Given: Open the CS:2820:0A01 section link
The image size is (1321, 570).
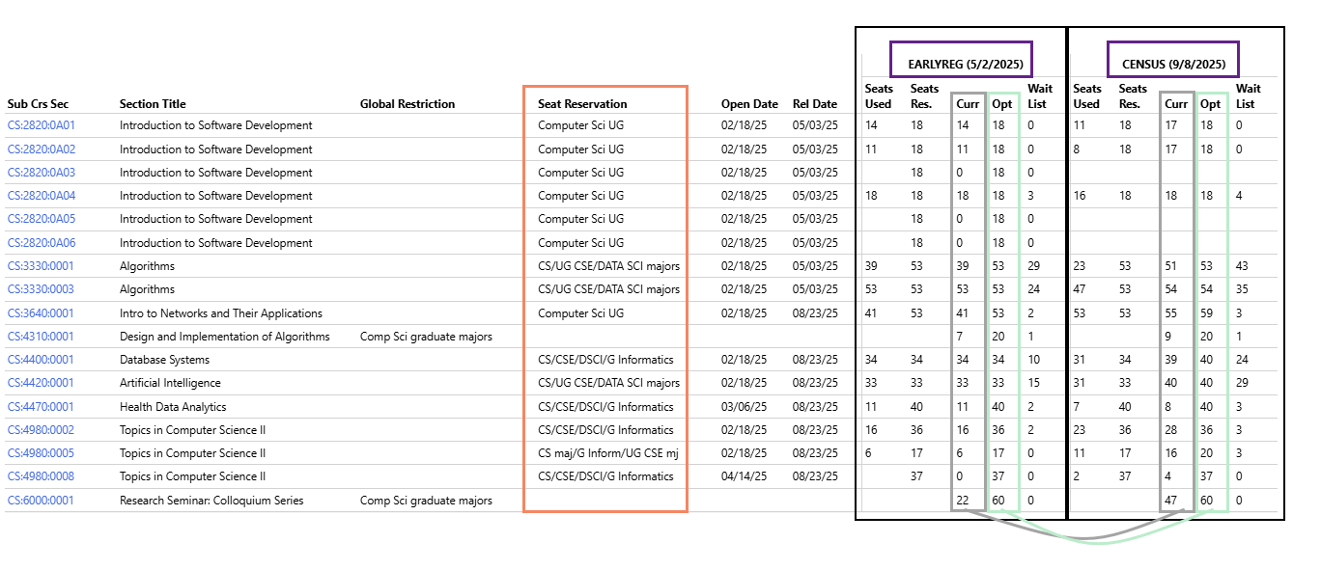Looking at the screenshot, I should pyautogui.click(x=39, y=125).
